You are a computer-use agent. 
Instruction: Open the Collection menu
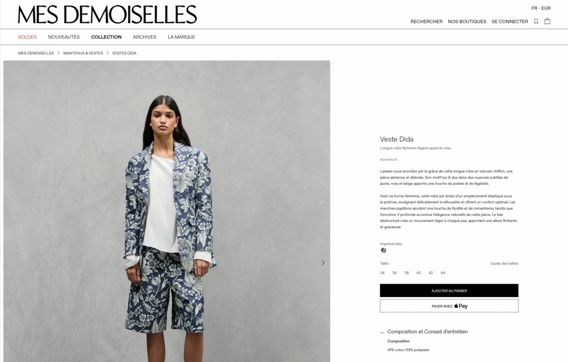[x=106, y=37]
